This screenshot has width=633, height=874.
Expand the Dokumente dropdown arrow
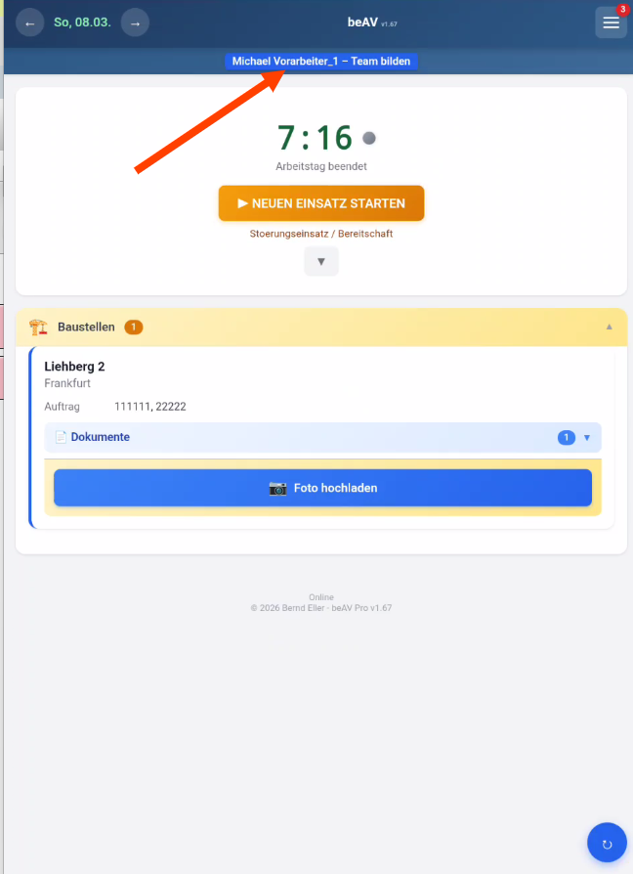pos(587,438)
